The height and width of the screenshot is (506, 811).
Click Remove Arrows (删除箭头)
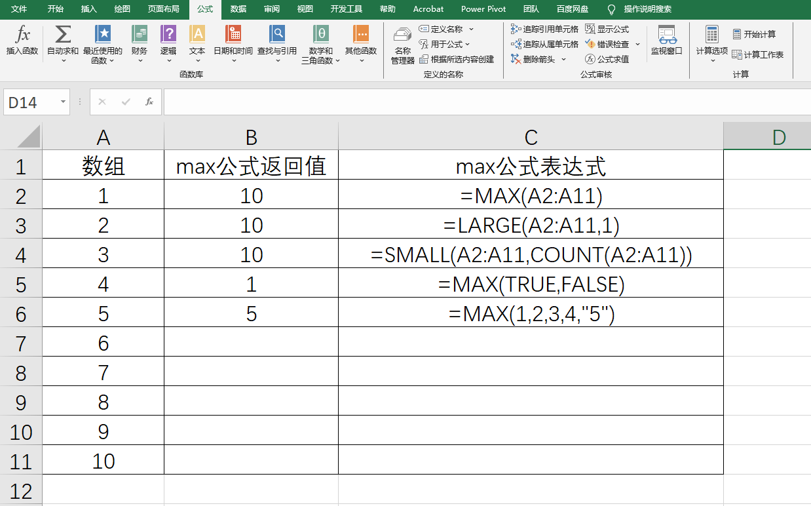(x=533, y=59)
